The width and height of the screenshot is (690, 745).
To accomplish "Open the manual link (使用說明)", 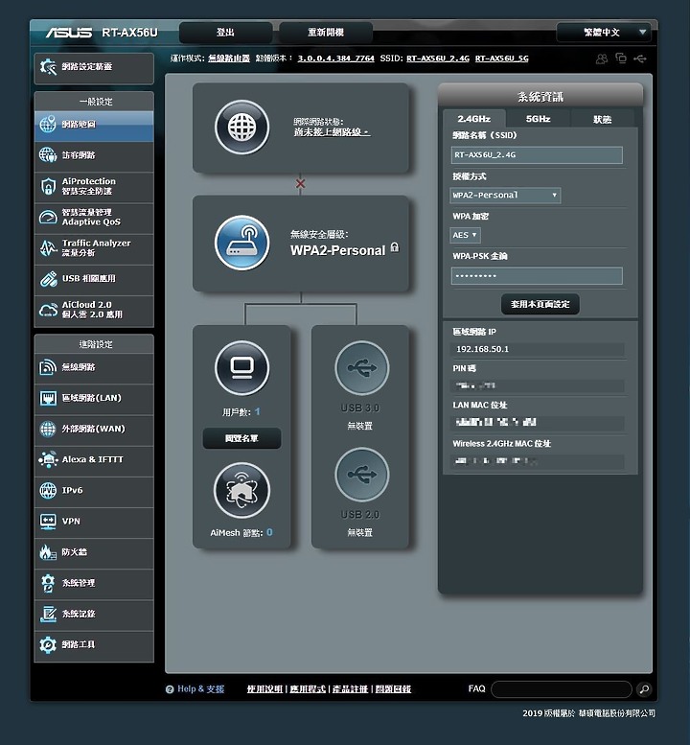I will 264,689.
